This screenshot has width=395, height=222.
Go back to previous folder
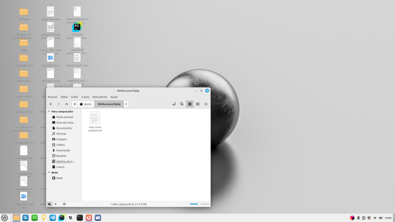click(51, 104)
